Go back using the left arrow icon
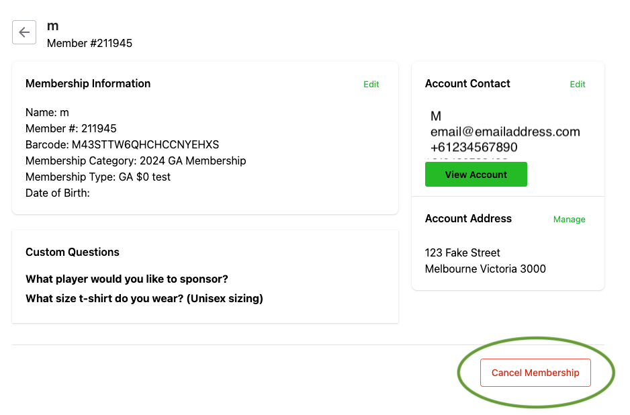 coord(24,32)
